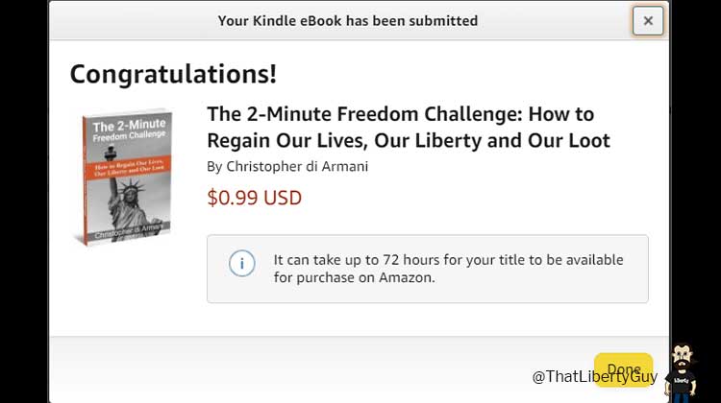Click the 72 hours availability message
721x403 pixels.
[x=448, y=269]
